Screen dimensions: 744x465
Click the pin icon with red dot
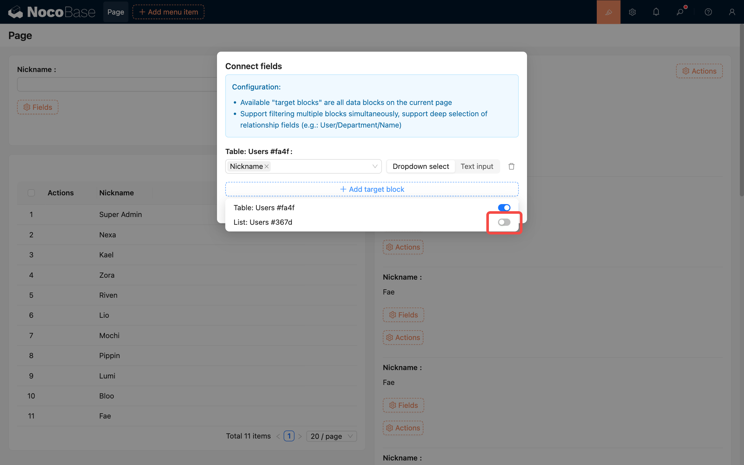pyautogui.click(x=680, y=12)
